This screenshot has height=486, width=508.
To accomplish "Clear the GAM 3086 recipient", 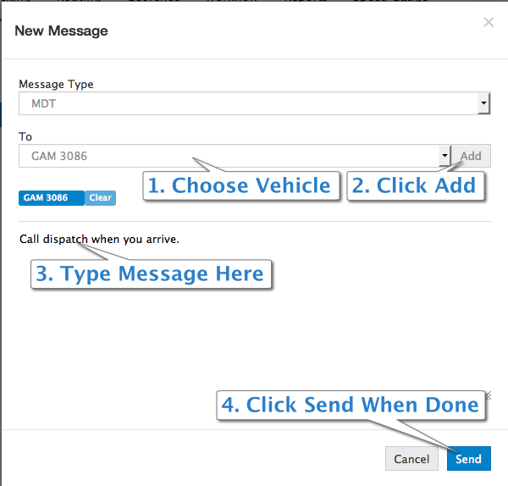I will click(x=100, y=198).
